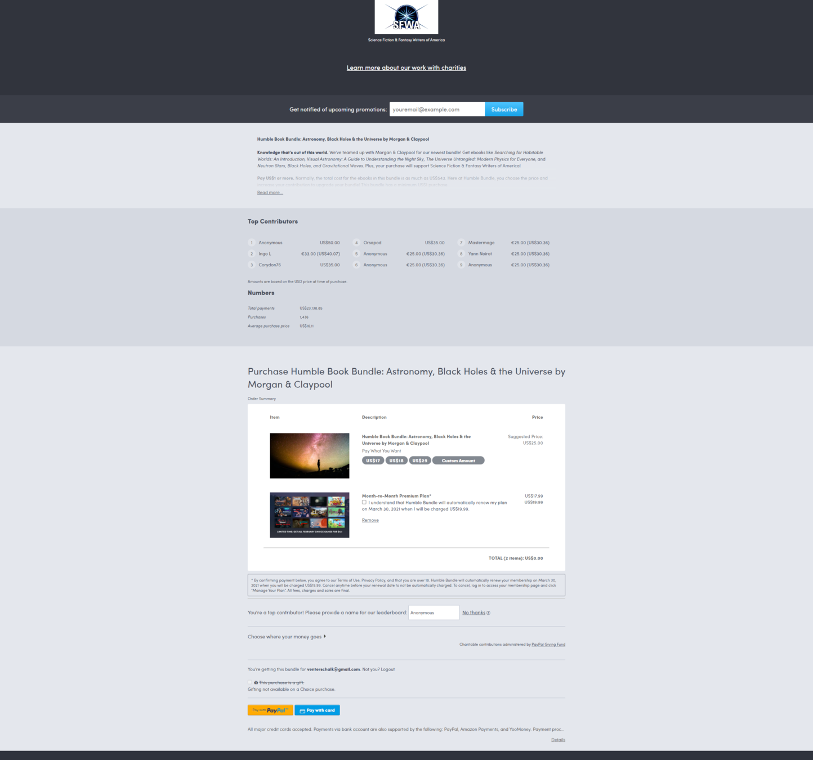
Task: Tick the automatic renewal acknowledgement checkbox
Action: click(364, 502)
